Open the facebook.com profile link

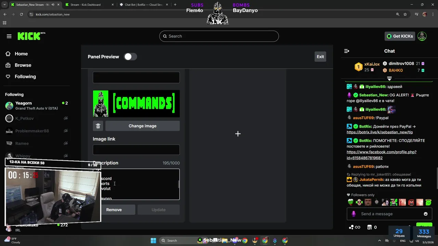[x=382, y=155]
